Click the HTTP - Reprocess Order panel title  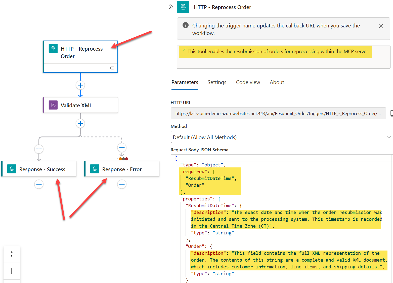(222, 7)
